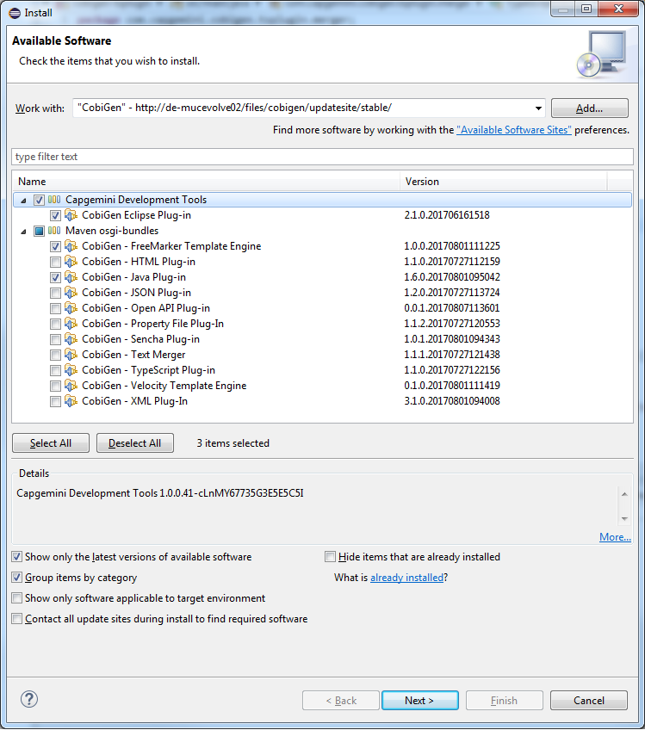Screen dimensions: 645x730
Task: Select CobiGen - Text Merger row label
Action: click(133, 355)
